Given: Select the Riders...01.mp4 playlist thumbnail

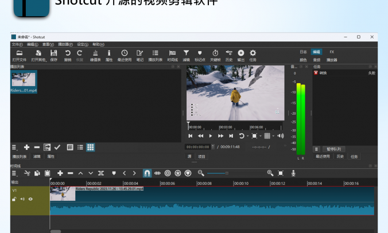Looking at the screenshot, I should pos(24,82).
